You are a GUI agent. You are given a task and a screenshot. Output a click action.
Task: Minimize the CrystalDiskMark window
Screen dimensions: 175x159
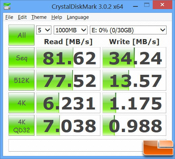pyautogui.click(x=135, y=6)
